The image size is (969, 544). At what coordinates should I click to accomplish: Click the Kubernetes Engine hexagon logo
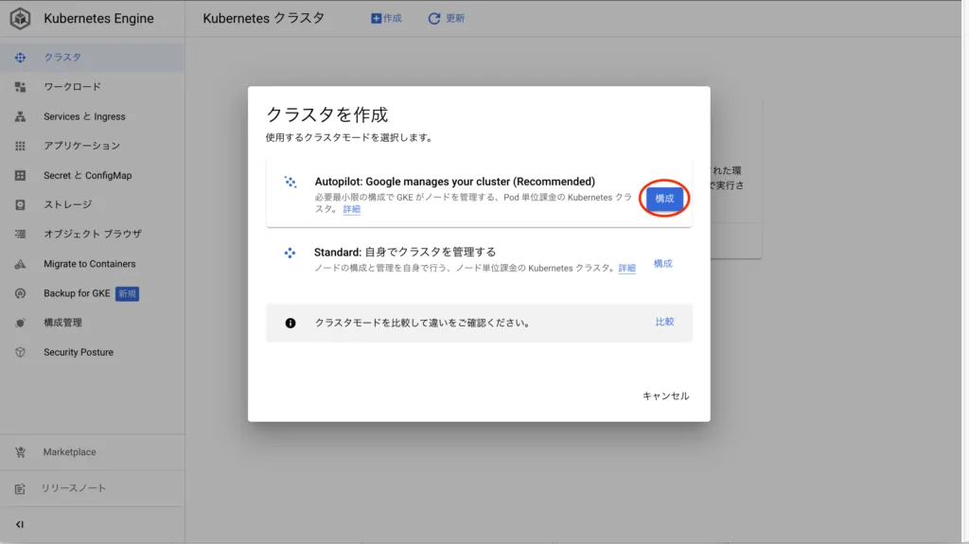point(20,19)
